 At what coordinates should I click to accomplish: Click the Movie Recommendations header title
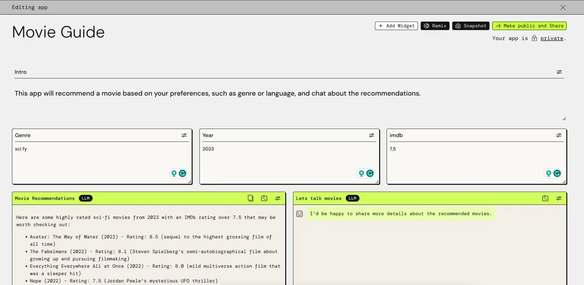pos(45,198)
